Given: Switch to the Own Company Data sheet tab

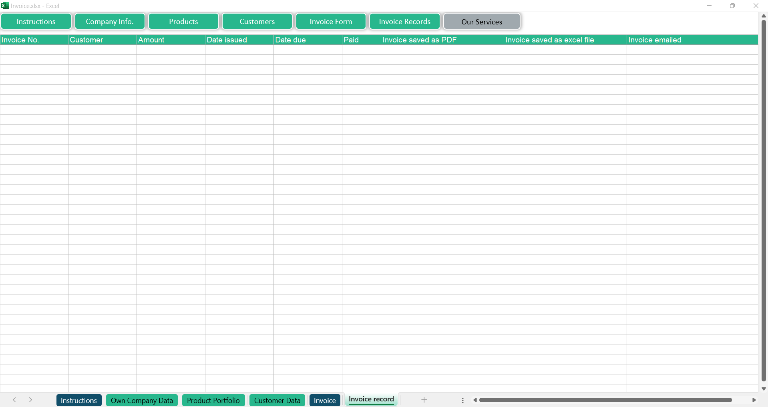Looking at the screenshot, I should point(142,400).
